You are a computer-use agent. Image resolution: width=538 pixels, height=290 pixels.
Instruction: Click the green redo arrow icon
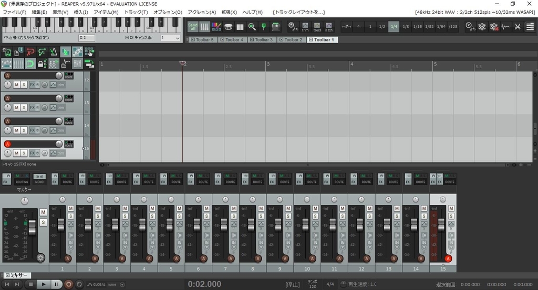42,52
